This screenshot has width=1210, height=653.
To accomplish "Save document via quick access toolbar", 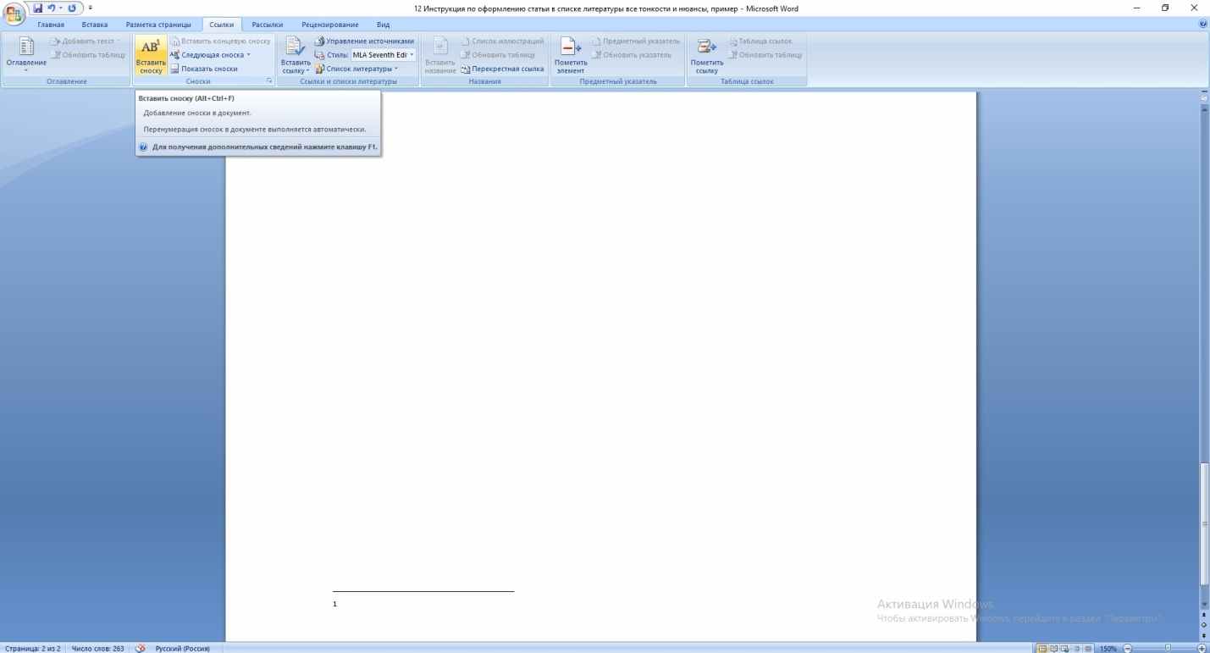I will (37, 8).
